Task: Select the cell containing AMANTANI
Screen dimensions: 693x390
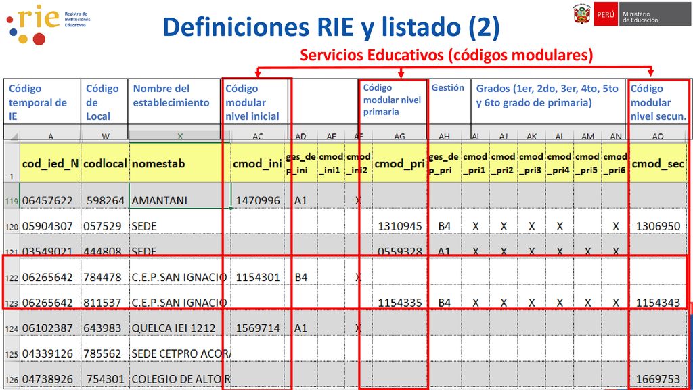Action: pos(180,196)
